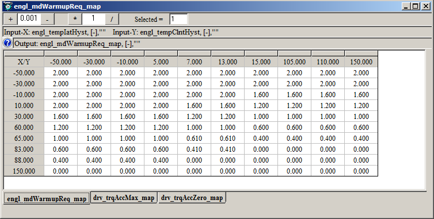This screenshot has width=434, height=219.
Task: Select the engl_mdWarmupReq_map tab
Action: (47, 198)
